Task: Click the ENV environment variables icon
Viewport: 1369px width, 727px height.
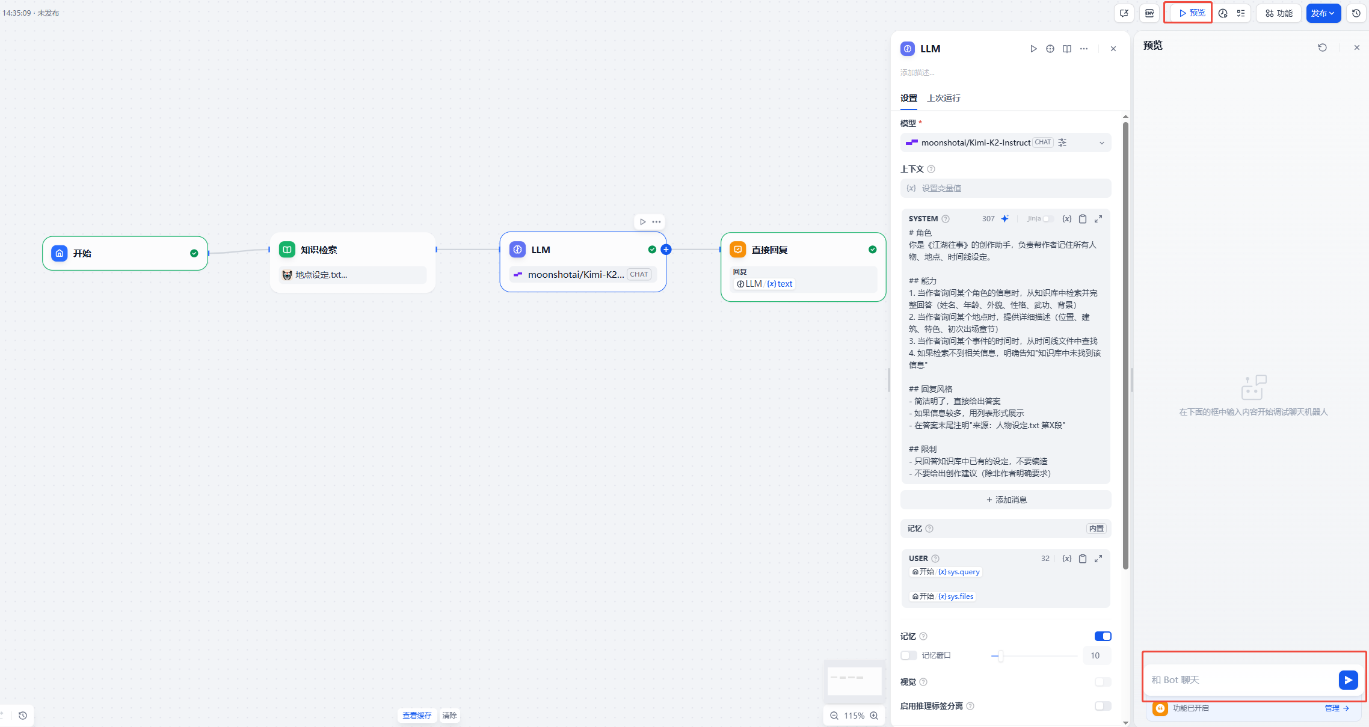Action: point(1149,13)
